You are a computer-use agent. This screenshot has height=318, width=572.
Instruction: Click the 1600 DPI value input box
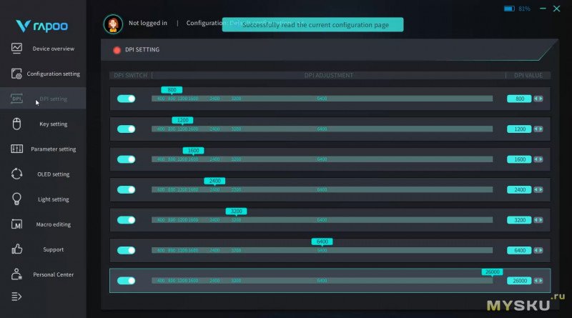click(x=519, y=159)
